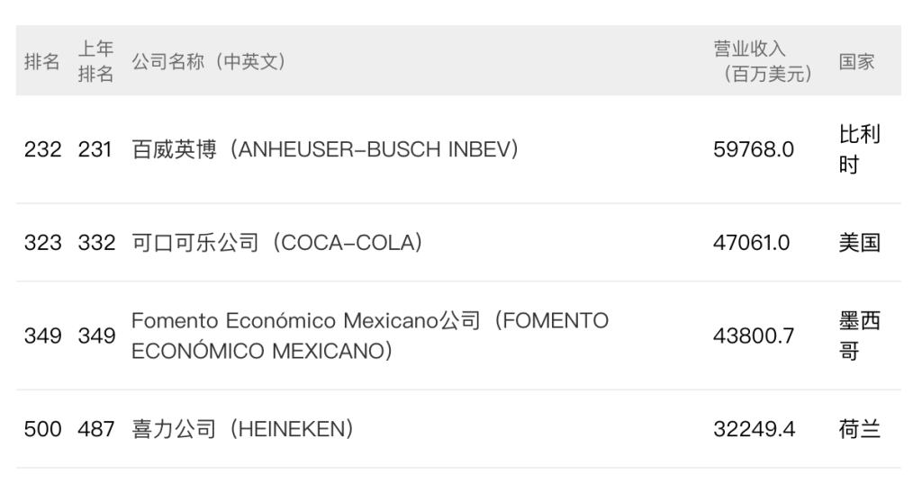The width and height of the screenshot is (922, 483).
Task: Select revenue value 43800.7
Action: pyautogui.click(x=754, y=335)
